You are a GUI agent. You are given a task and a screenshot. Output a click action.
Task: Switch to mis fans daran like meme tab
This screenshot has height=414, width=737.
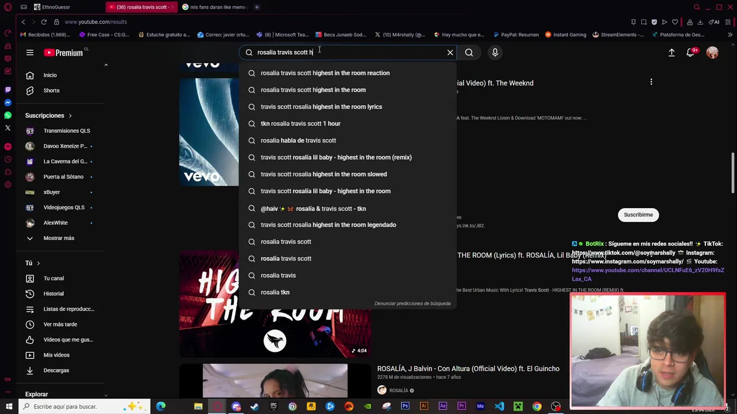pyautogui.click(x=214, y=7)
